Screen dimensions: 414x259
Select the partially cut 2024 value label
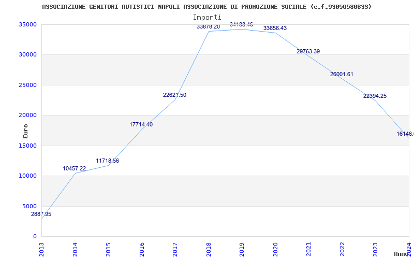coord(405,134)
